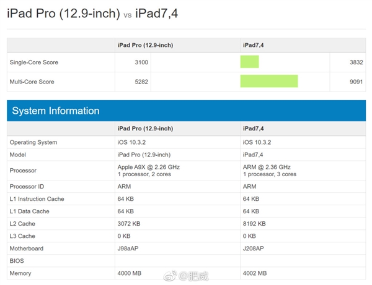The image size is (372, 285).
Task: Click the "L1 Instruction Cache" row label
Action: coord(37,199)
